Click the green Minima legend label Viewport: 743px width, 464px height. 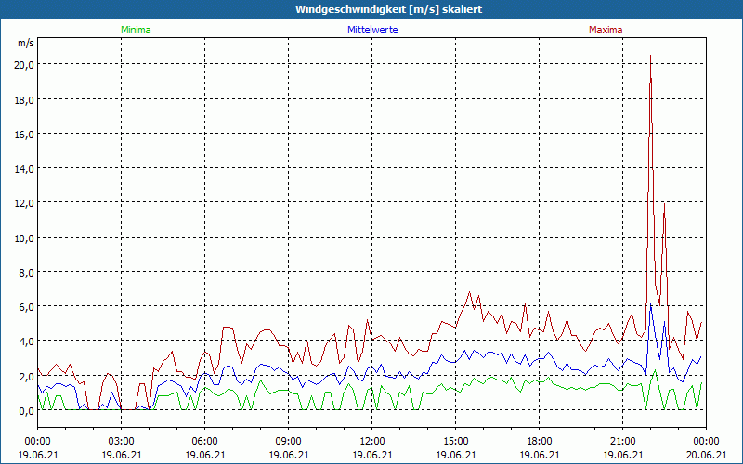point(136,30)
